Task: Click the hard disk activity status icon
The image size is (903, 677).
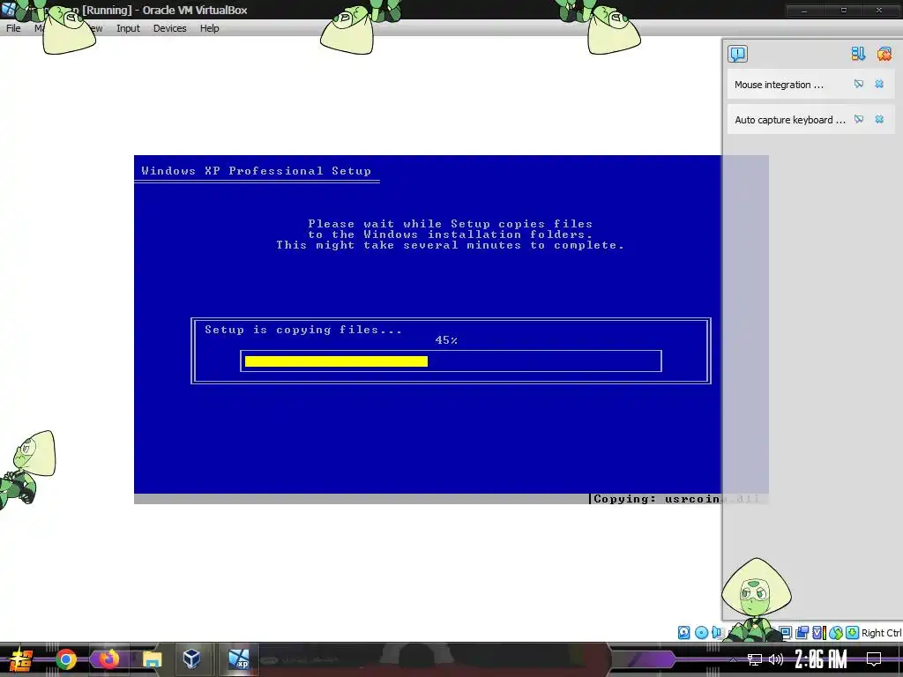Action: [x=683, y=633]
